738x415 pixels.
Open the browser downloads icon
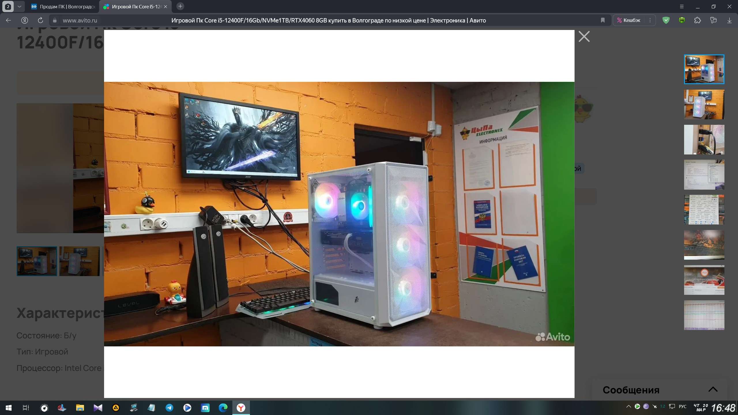729,20
